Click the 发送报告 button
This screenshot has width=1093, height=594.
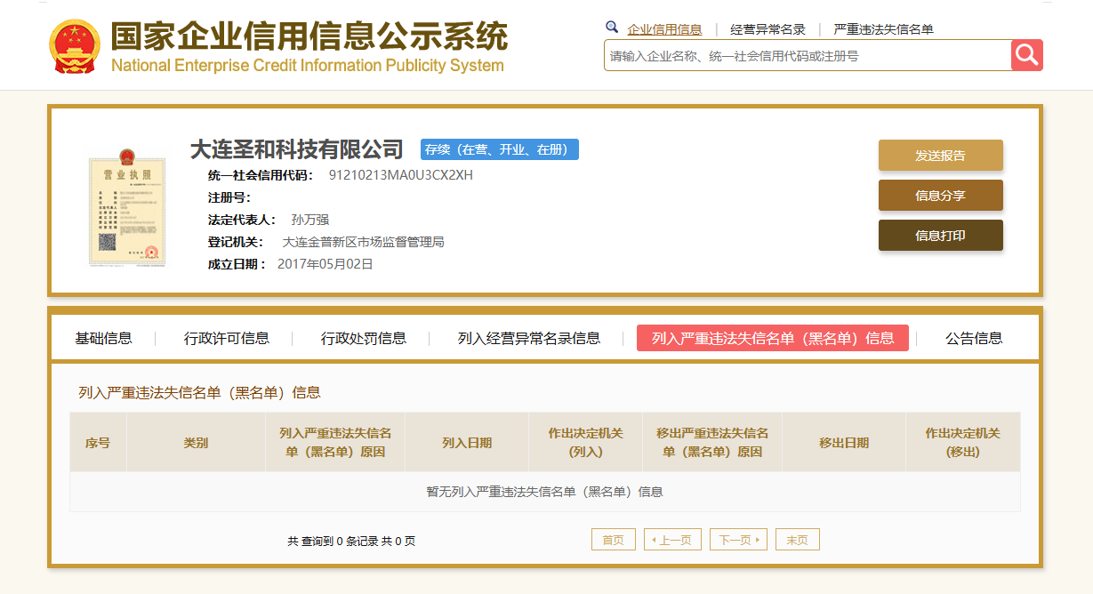coord(941,155)
